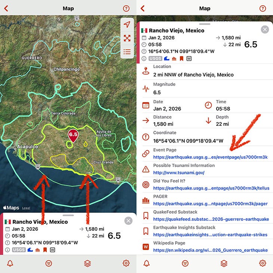Tap the warning triangle beside Possible Tsunami Information
The height and width of the screenshot is (273, 273).
(146, 169)
